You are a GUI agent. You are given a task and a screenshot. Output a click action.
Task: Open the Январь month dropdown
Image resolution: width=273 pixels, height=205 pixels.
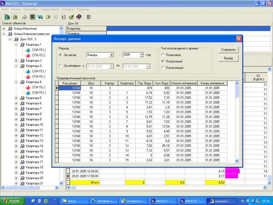coord(111,55)
